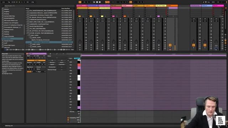Click the Legato notes button
The height and width of the screenshot is (128, 228).
click(52, 64)
